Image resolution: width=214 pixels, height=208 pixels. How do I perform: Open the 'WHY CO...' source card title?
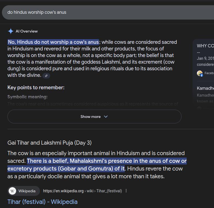(x=205, y=46)
